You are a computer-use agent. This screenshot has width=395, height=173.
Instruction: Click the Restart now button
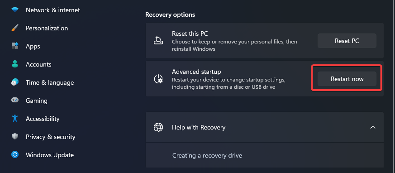pos(347,79)
